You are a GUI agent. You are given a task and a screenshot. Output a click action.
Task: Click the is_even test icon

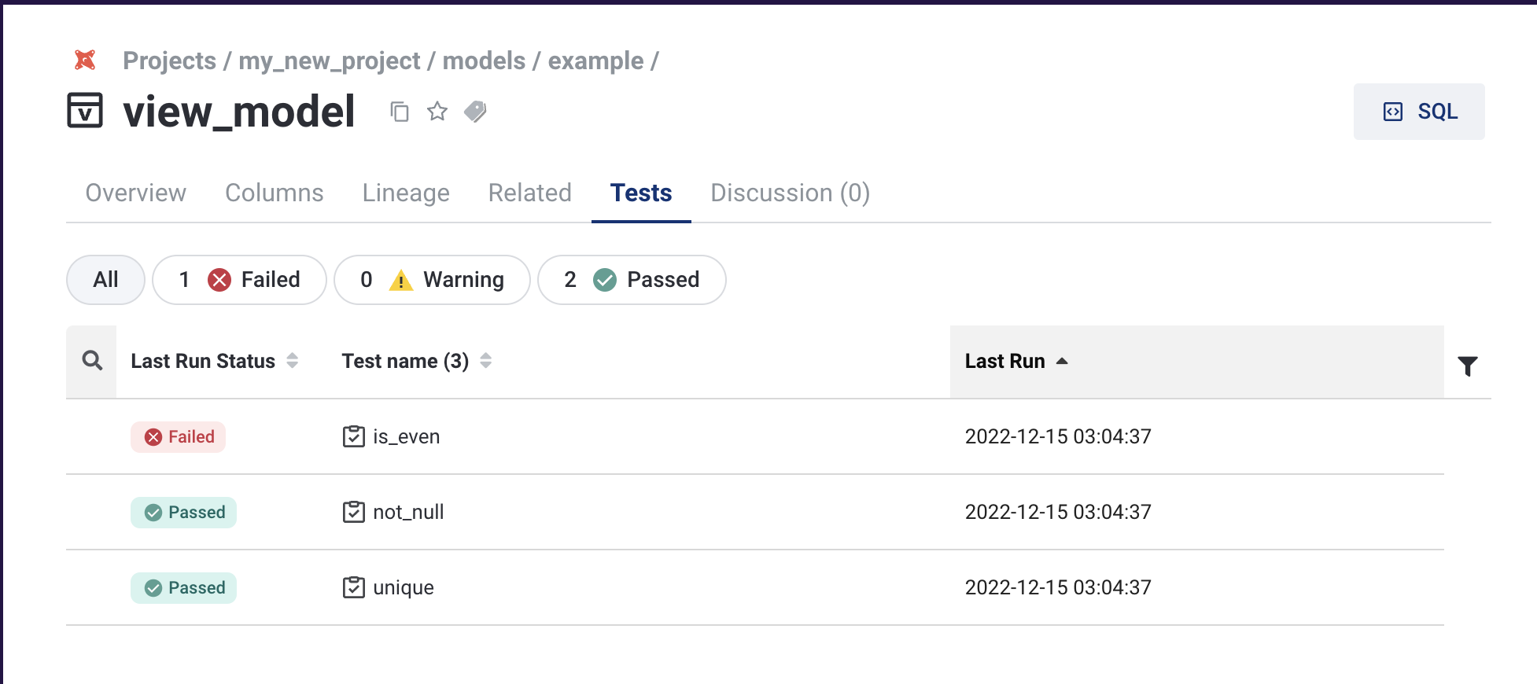354,436
